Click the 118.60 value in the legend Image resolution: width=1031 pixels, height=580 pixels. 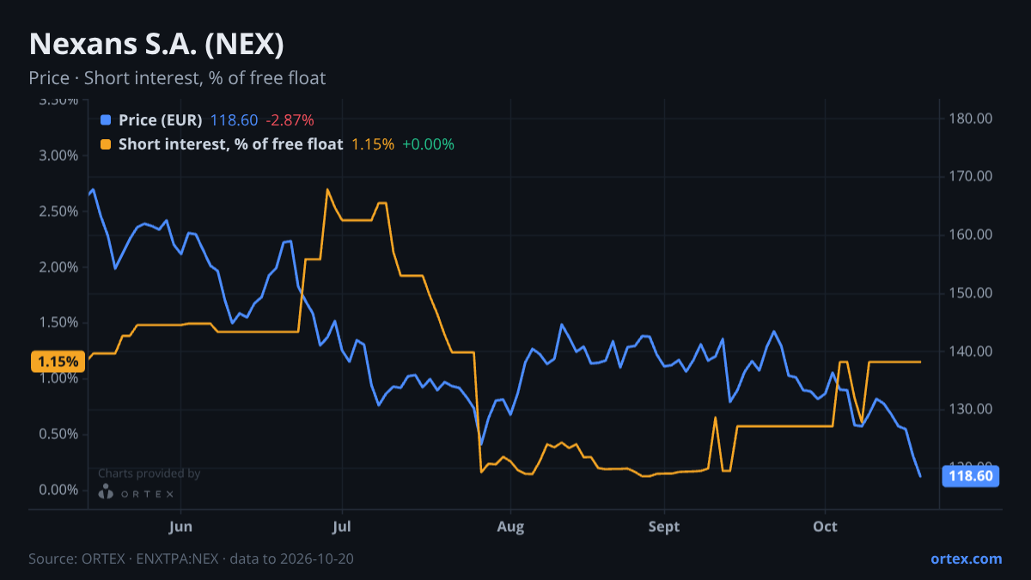pos(235,120)
